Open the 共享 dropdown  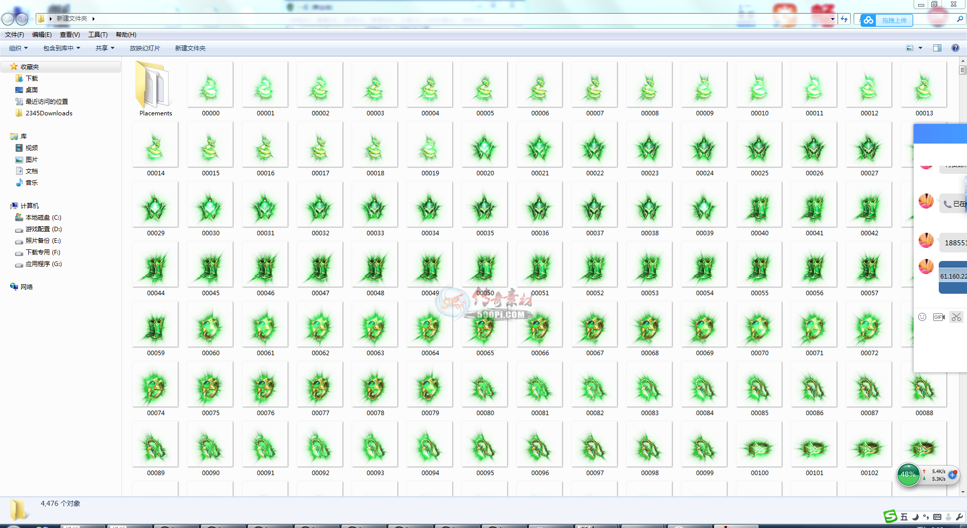(x=105, y=48)
